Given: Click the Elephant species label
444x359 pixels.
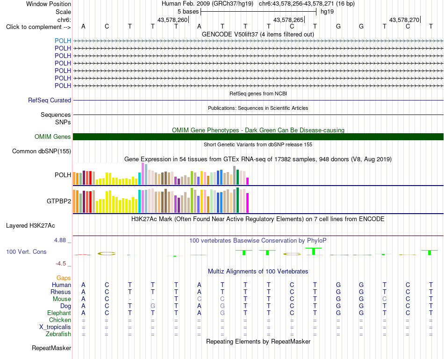Looking at the screenshot, I should tap(59, 313).
